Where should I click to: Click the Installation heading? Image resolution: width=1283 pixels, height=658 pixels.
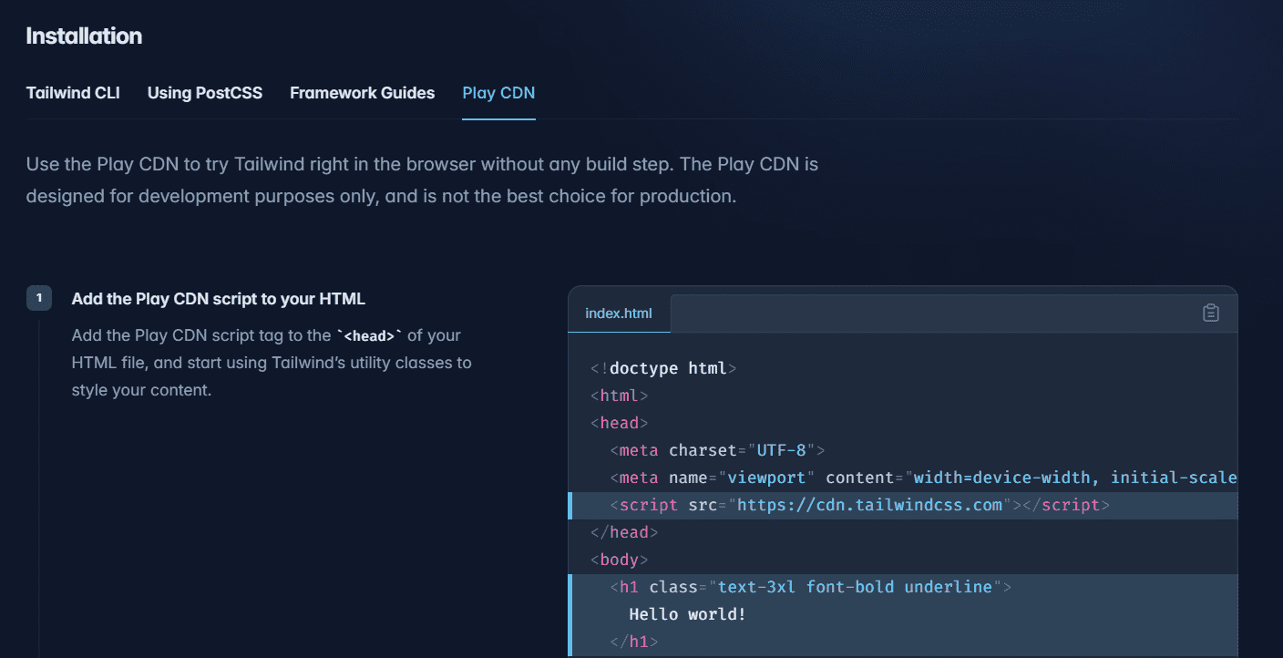pyautogui.click(x=84, y=36)
